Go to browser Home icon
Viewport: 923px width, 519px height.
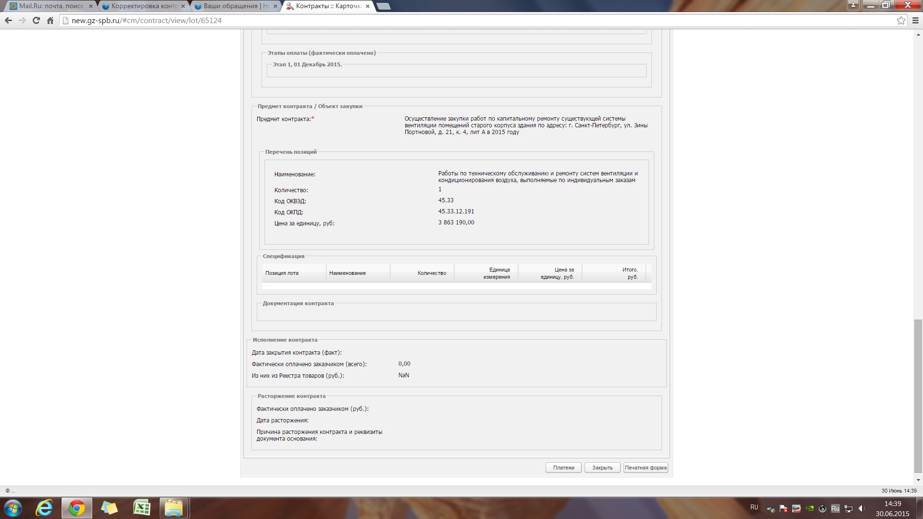pos(50,21)
